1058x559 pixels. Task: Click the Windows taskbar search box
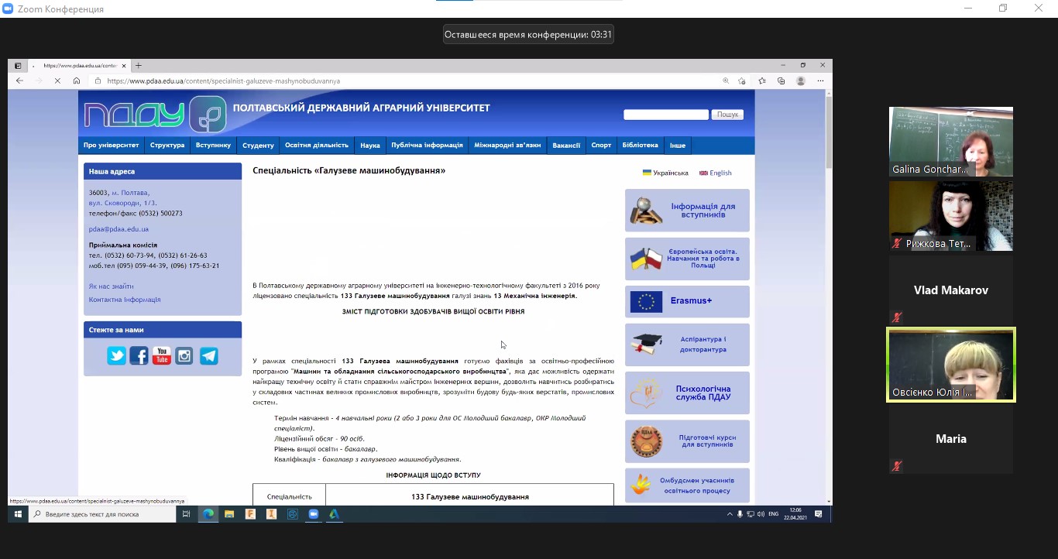pyautogui.click(x=102, y=514)
